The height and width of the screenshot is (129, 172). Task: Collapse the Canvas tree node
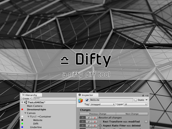pyautogui.click(x=25, y=113)
